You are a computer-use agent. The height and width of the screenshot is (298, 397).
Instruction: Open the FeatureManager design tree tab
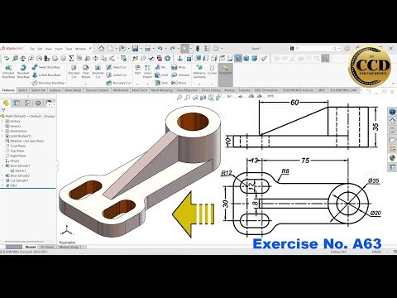(x=6, y=103)
